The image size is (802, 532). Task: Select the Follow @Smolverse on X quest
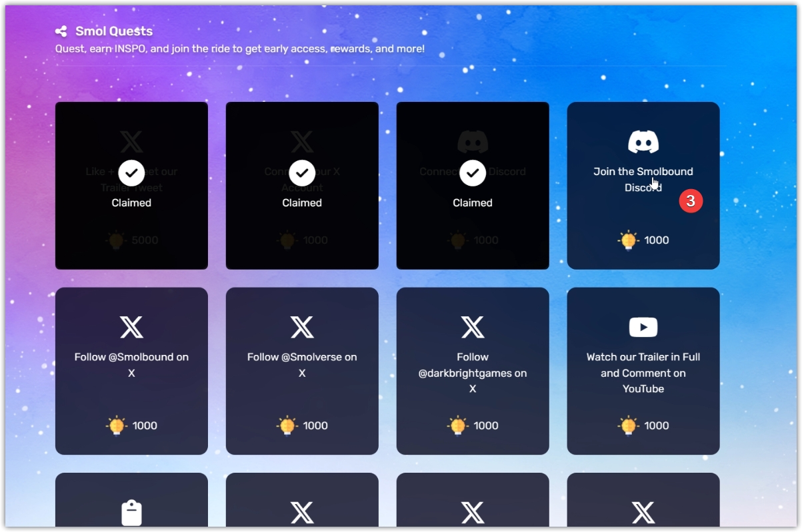302,371
